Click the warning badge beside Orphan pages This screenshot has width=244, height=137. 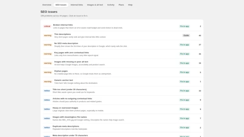pos(48,72)
